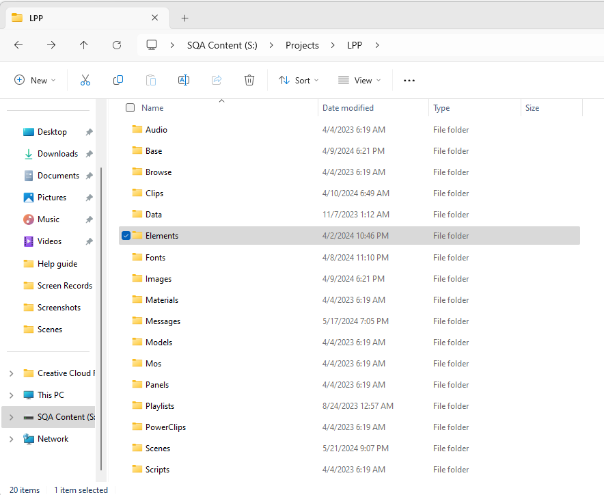604x495 pixels.
Task: Click the Downloads arrow icon in sidebar
Action: pyautogui.click(x=29, y=154)
